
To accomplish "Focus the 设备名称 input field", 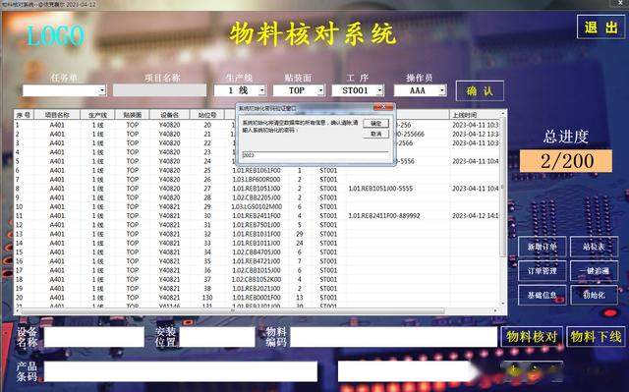I will click(94, 337).
